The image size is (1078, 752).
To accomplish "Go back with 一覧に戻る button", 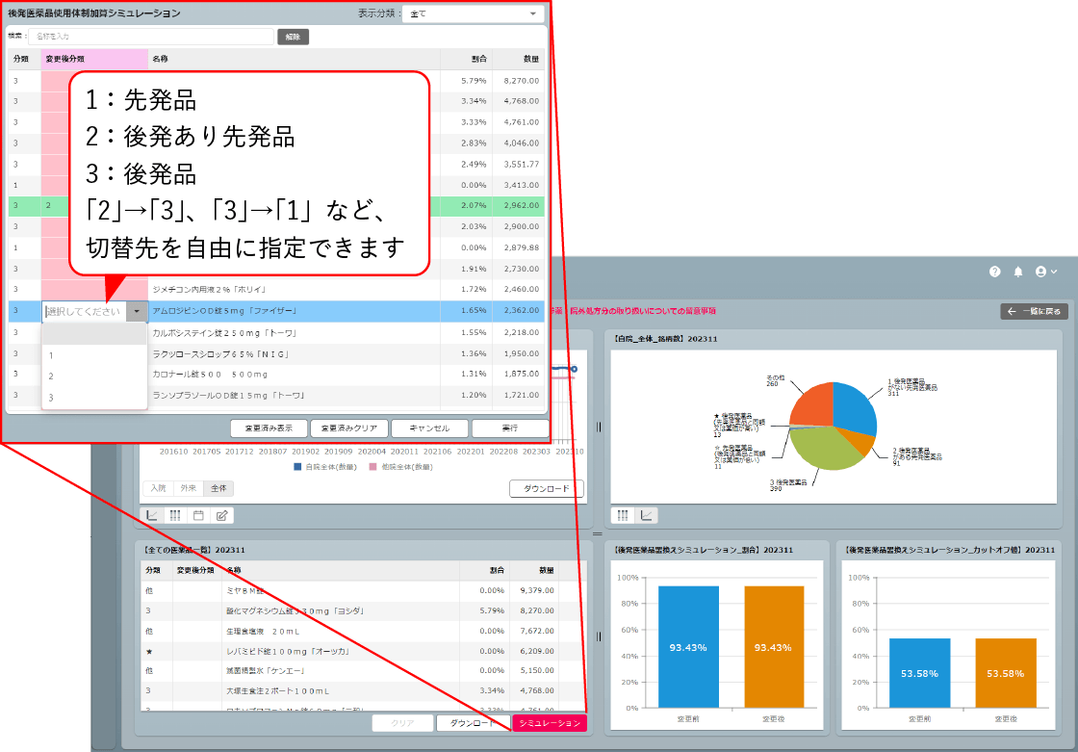I will [x=1034, y=312].
